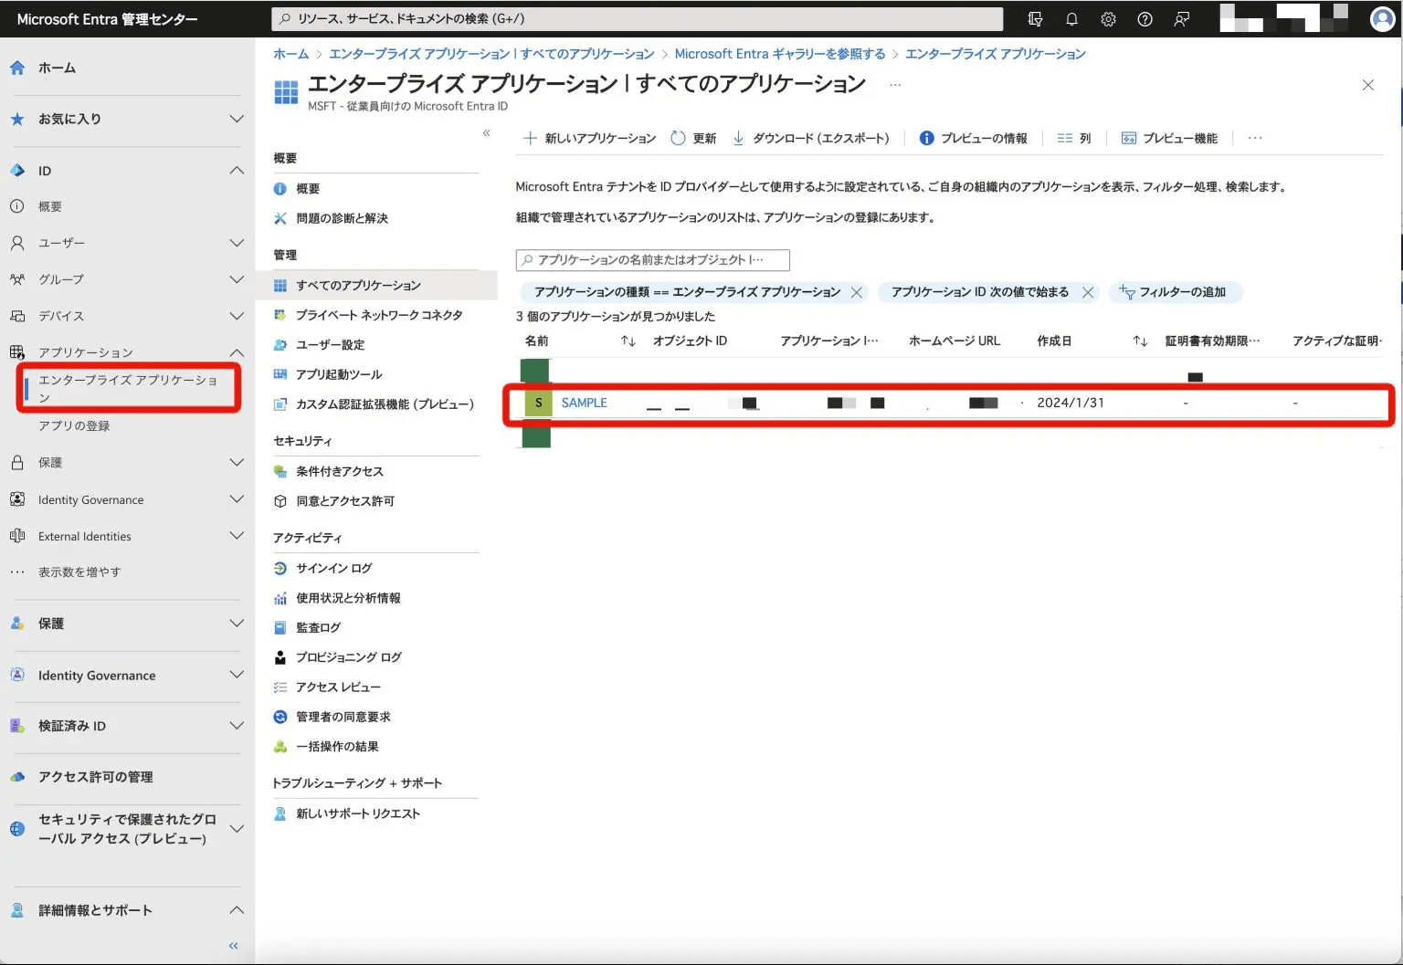Click the アクセス レビュー list icon
The height and width of the screenshot is (965, 1403).
coord(280,687)
